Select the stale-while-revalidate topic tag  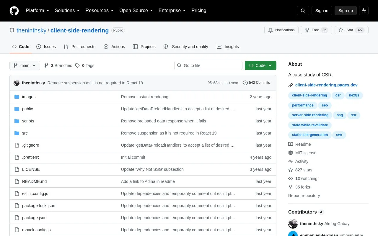[310, 125]
